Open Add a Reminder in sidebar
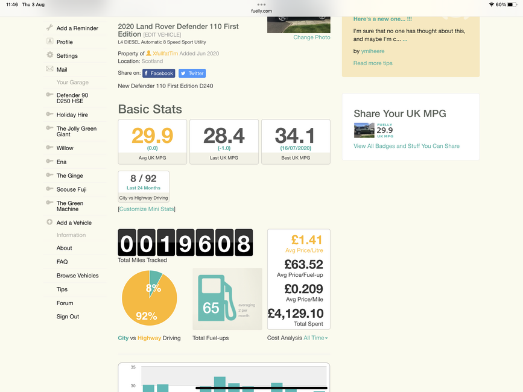523x392 pixels. 77,28
